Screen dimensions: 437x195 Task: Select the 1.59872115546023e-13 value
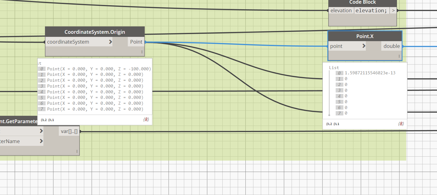370,73
